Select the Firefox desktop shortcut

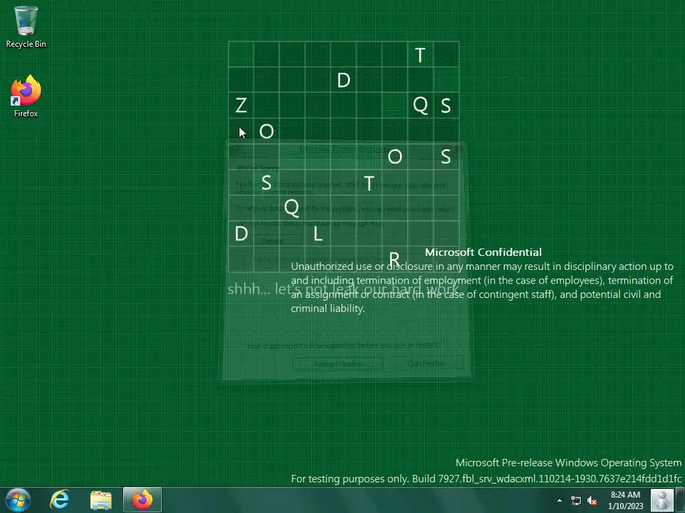26,96
